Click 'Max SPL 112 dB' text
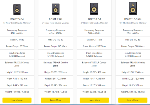This screenshot has width=150, height=105. pyautogui.click(x=133, y=40)
